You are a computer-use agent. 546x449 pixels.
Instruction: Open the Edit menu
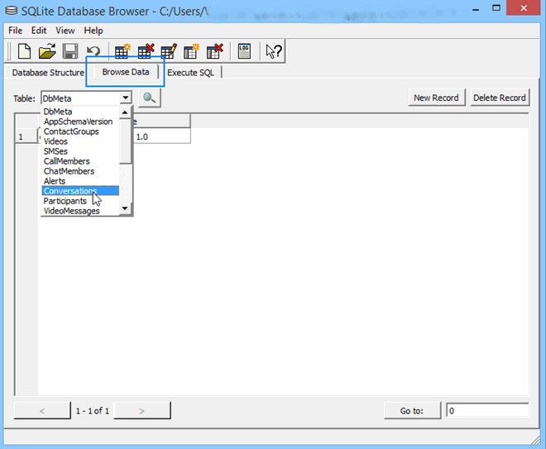click(39, 31)
